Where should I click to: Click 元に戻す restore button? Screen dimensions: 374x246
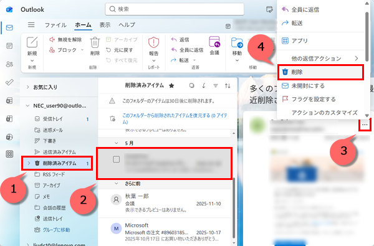click(120, 50)
